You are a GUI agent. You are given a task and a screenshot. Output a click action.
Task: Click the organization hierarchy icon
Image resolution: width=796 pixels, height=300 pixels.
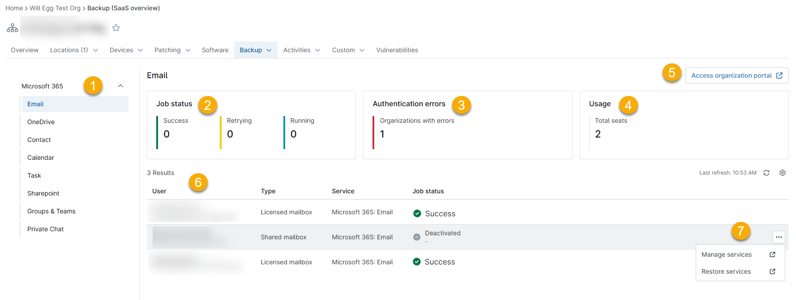[13, 28]
